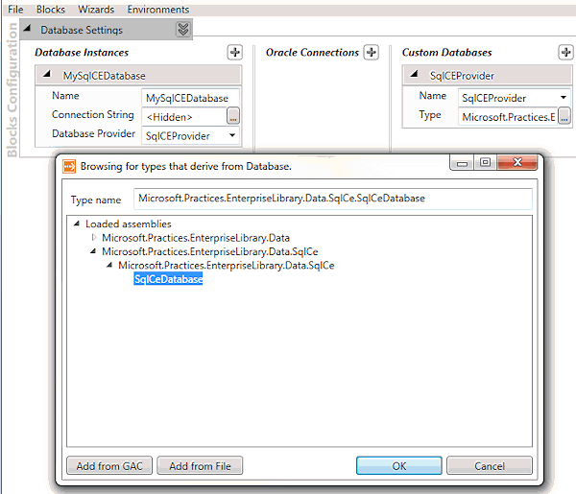
Task: Click the Database Instances heading
Action: click(82, 53)
